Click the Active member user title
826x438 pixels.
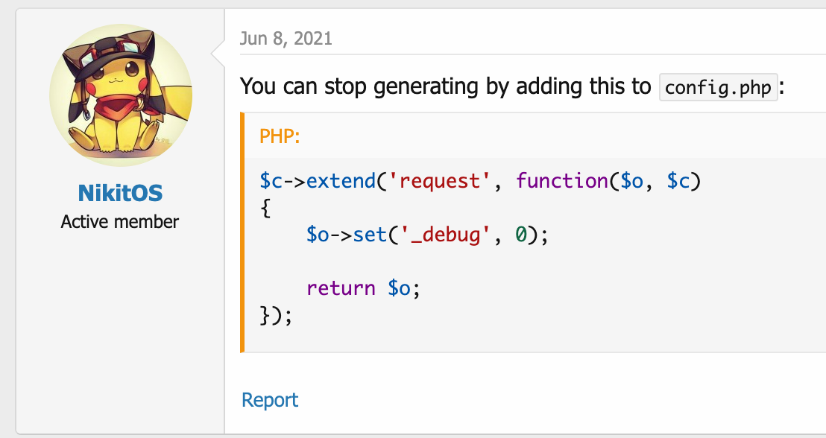click(x=120, y=222)
